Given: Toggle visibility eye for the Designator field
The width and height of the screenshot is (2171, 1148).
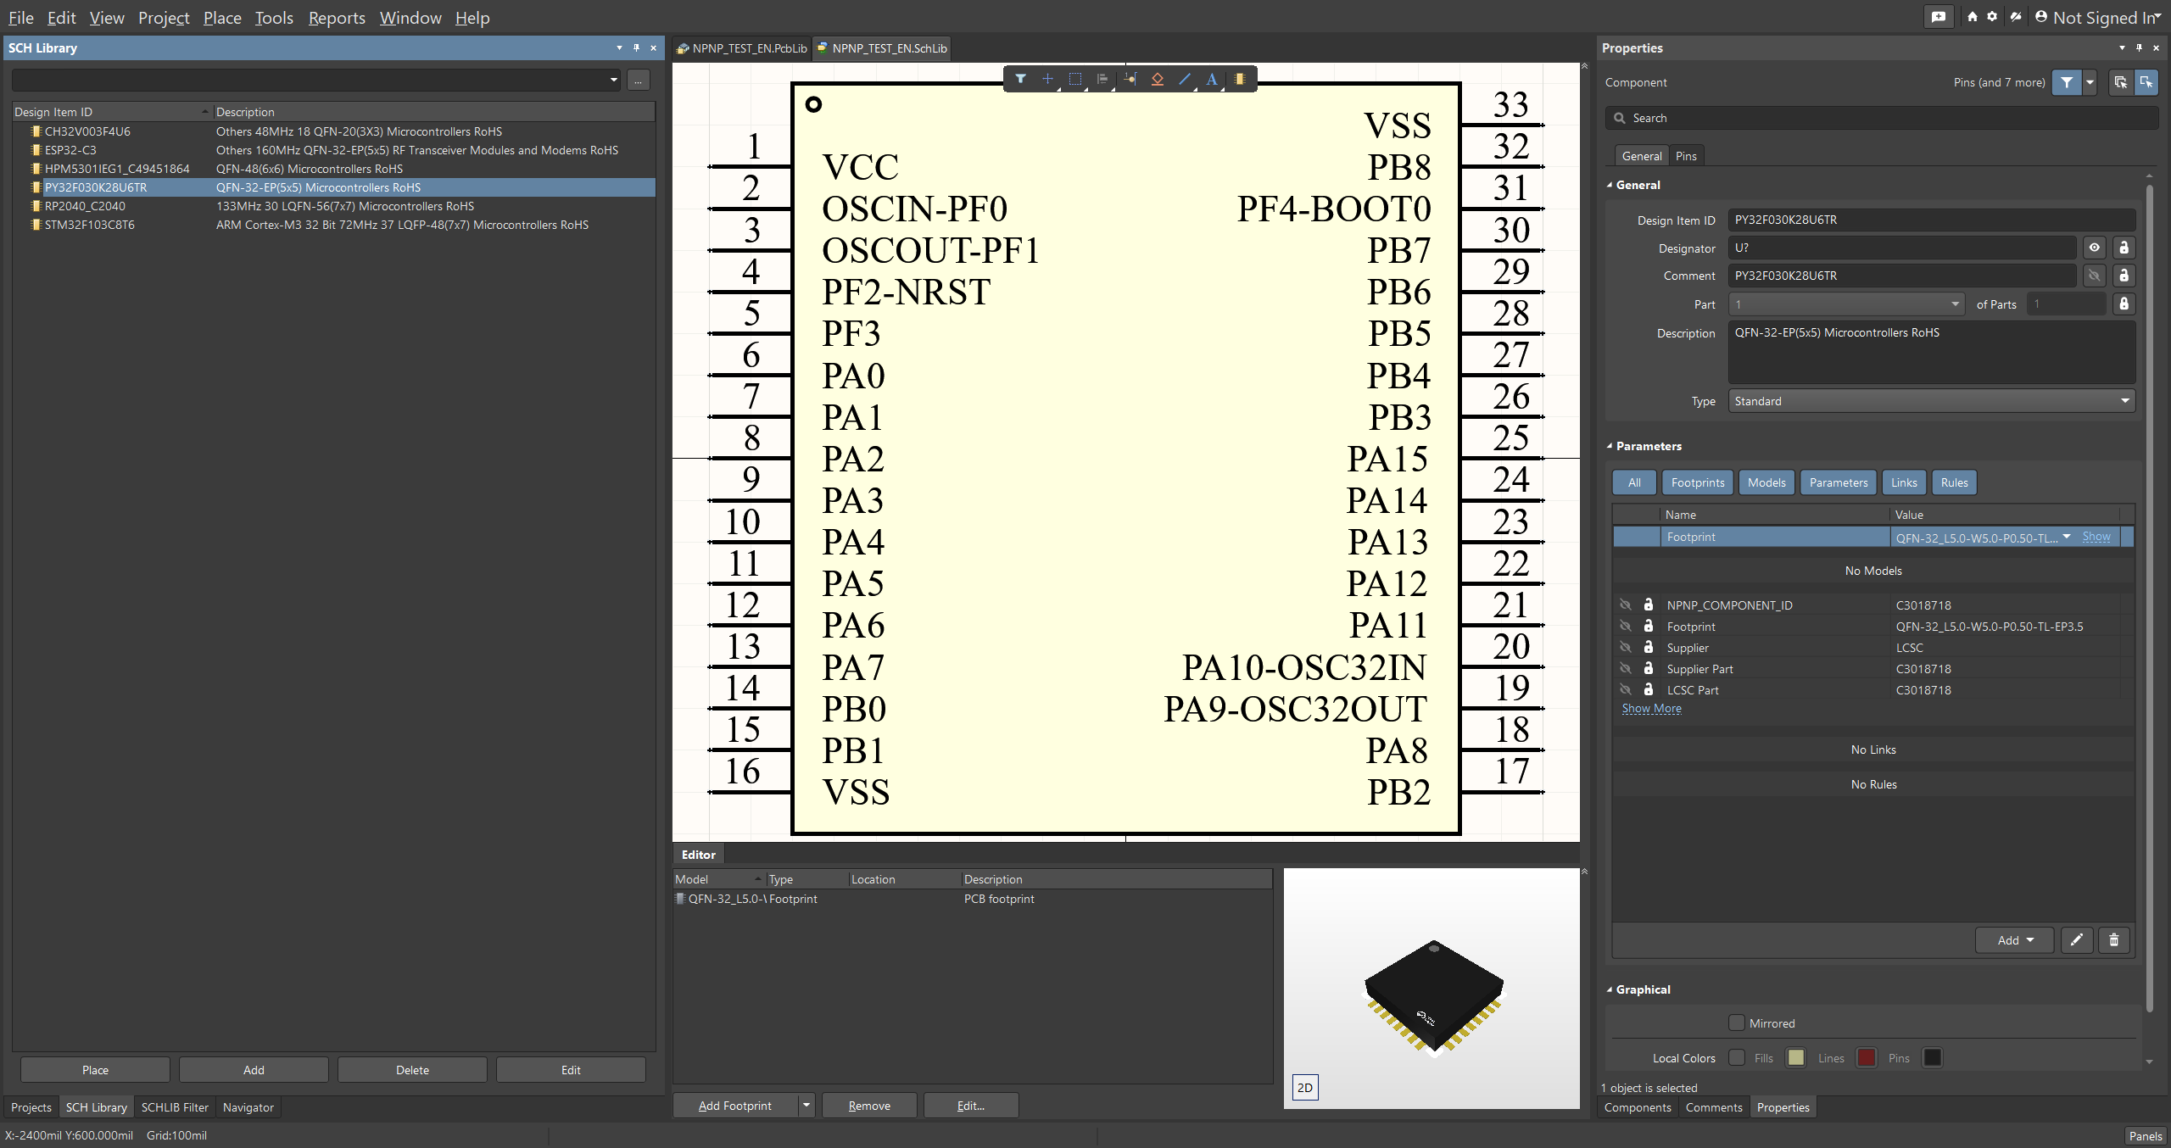Looking at the screenshot, I should [2095, 248].
